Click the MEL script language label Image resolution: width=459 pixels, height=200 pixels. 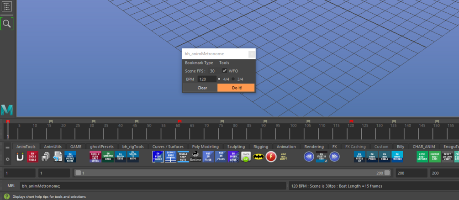click(x=11, y=186)
